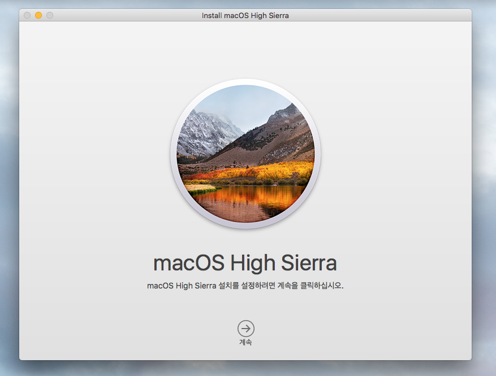Image resolution: width=496 pixels, height=376 pixels.
Task: Click the 계속 label under the arrow
Action: (245, 342)
